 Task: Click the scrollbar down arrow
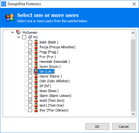pyautogui.click(x=133, y=114)
